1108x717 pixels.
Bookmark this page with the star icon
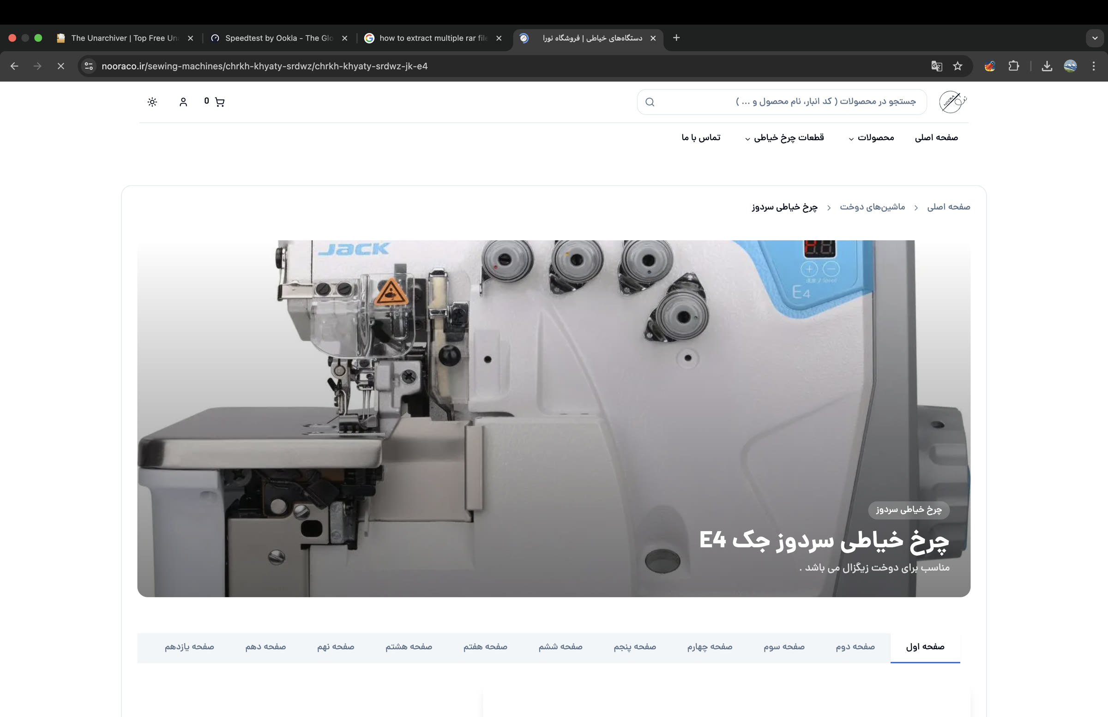click(957, 66)
